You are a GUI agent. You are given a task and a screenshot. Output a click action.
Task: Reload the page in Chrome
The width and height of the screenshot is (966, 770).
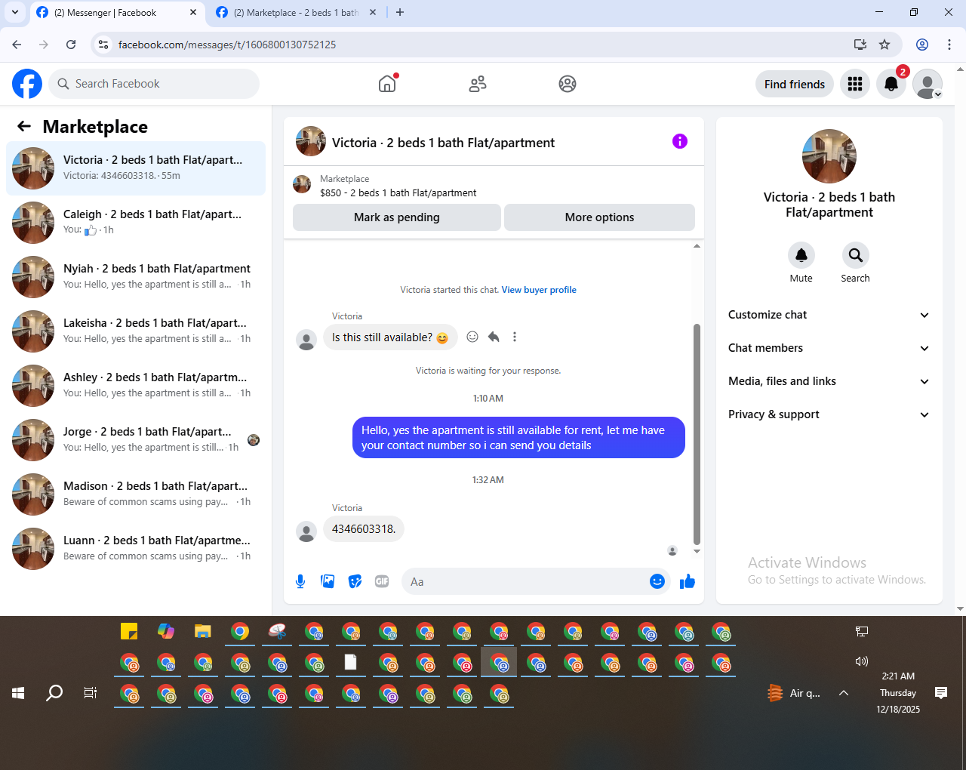[71, 45]
